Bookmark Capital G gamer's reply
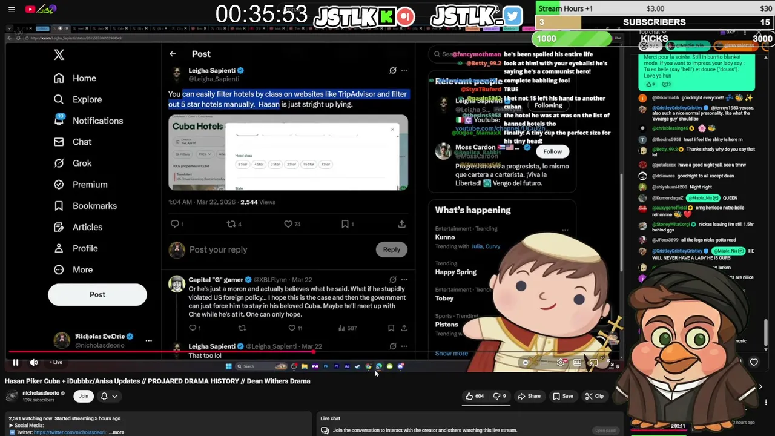775x436 pixels. click(391, 328)
